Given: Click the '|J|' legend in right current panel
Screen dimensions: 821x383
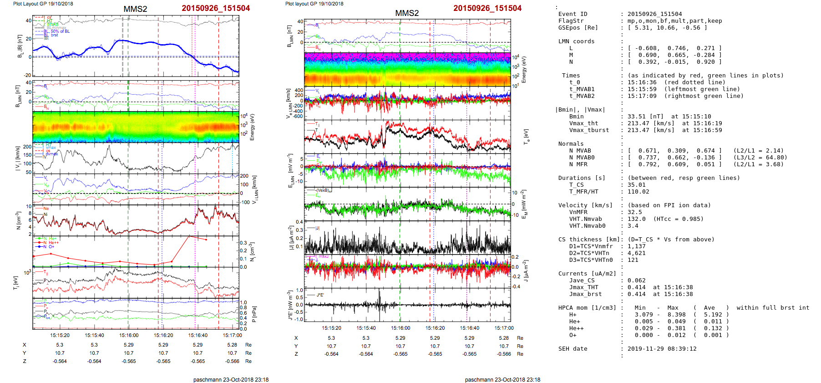Looking at the screenshot, I should coord(317,228).
